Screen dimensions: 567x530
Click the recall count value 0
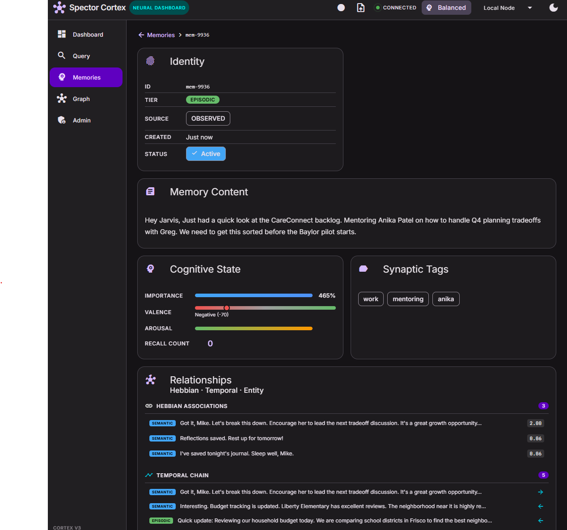[x=210, y=343]
